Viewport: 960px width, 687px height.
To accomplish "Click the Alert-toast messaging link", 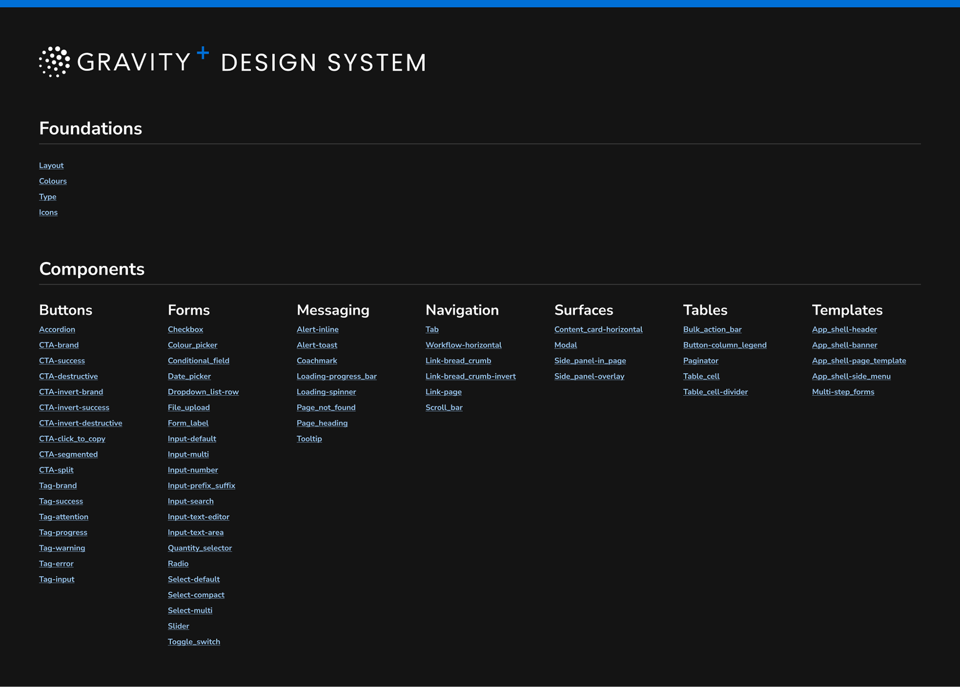I will click(x=316, y=345).
